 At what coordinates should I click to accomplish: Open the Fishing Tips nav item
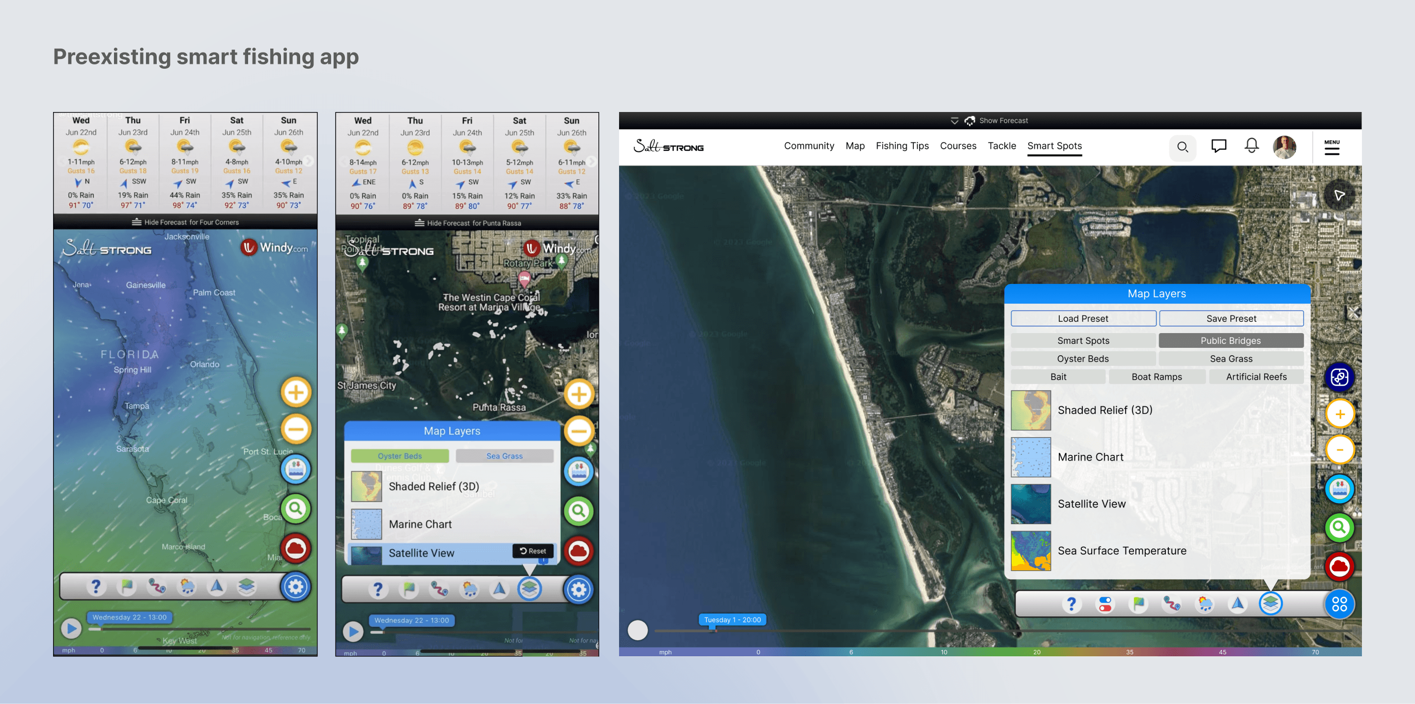point(902,145)
